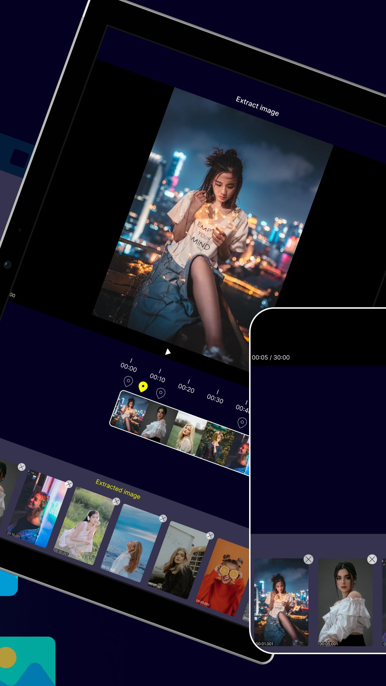Click the teal picture gallery icon
The image size is (386, 686).
pos(28,661)
